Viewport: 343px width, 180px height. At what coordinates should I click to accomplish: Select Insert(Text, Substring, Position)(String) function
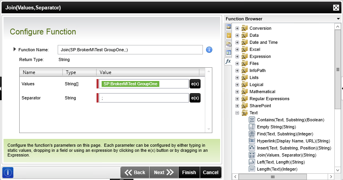pos(294,148)
